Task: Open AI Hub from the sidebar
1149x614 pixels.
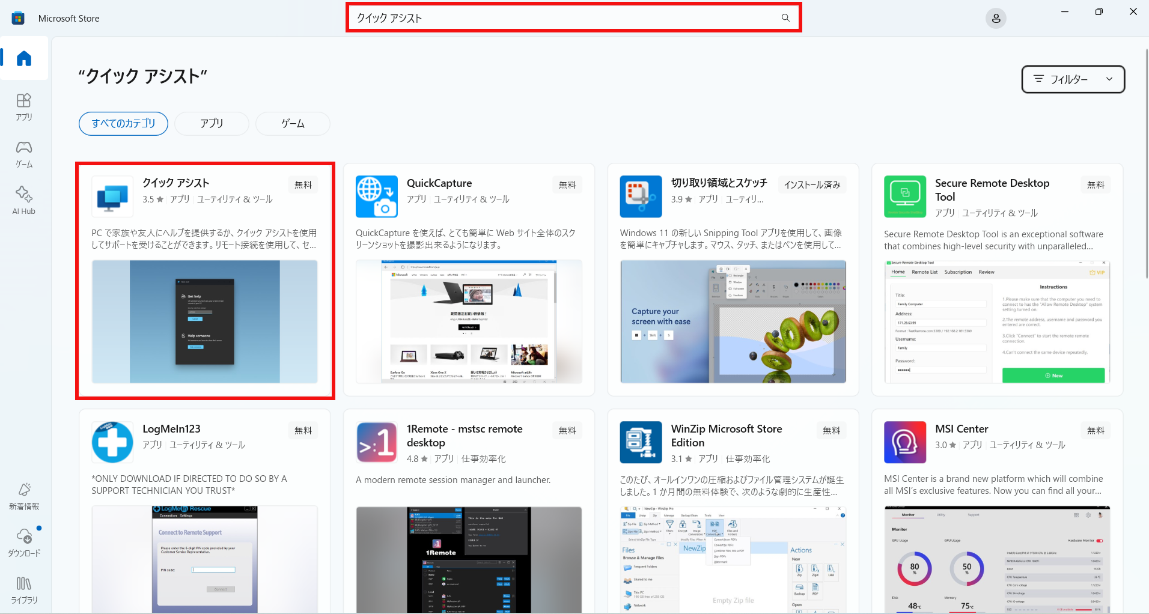Action: click(x=24, y=201)
